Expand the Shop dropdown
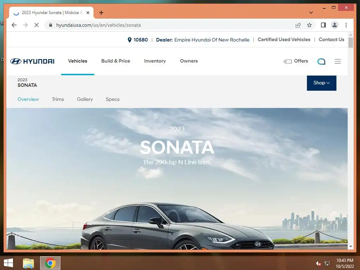360x270 pixels. 321,83
